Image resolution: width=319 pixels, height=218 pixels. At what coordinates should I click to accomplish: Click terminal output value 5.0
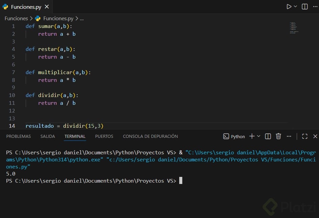coord(10,174)
